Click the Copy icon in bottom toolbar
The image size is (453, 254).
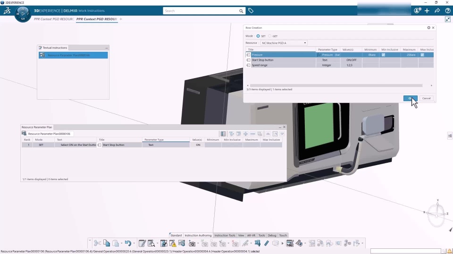click(x=107, y=243)
